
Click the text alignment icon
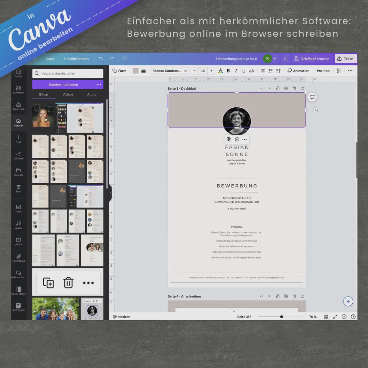coord(263,71)
